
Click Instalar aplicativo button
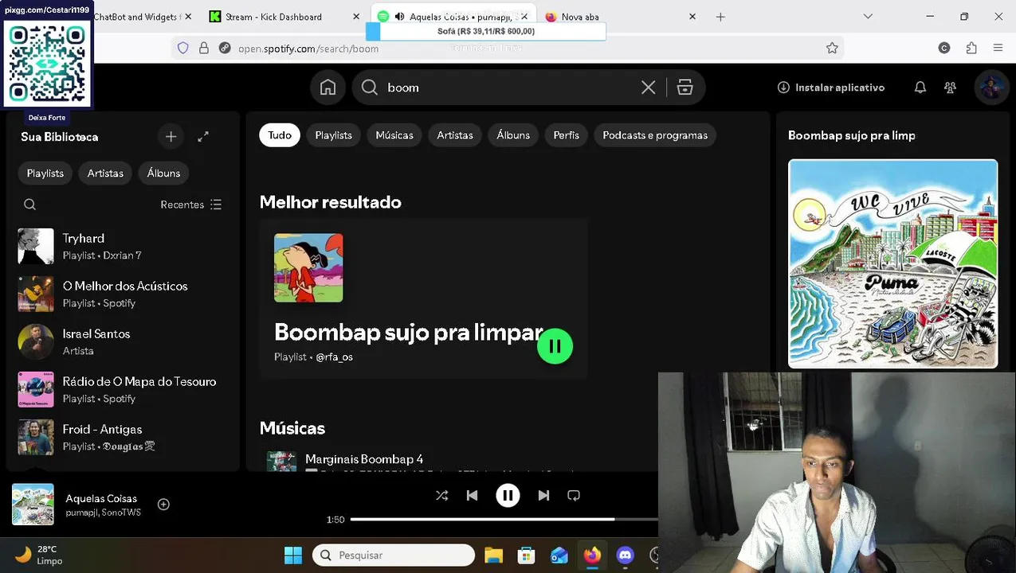(831, 88)
